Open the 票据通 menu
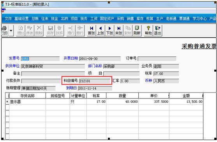Screen dimensions: 217x142 184,19
